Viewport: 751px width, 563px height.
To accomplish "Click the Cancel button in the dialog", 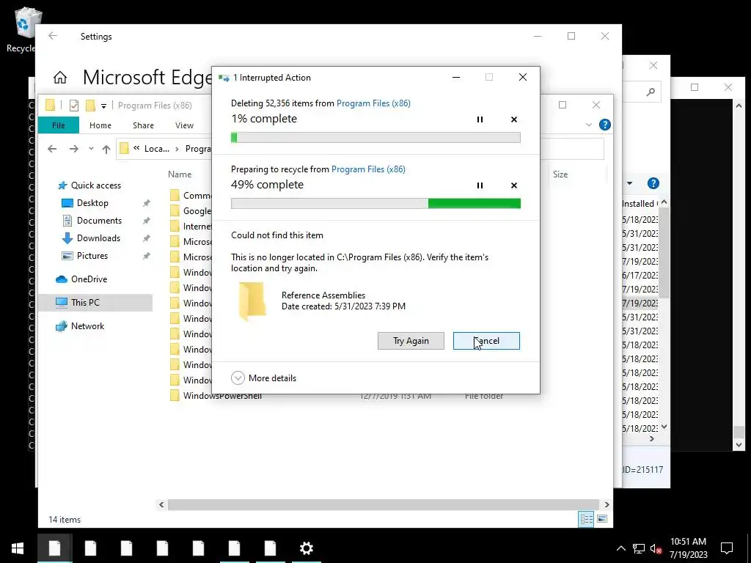I will pos(486,341).
